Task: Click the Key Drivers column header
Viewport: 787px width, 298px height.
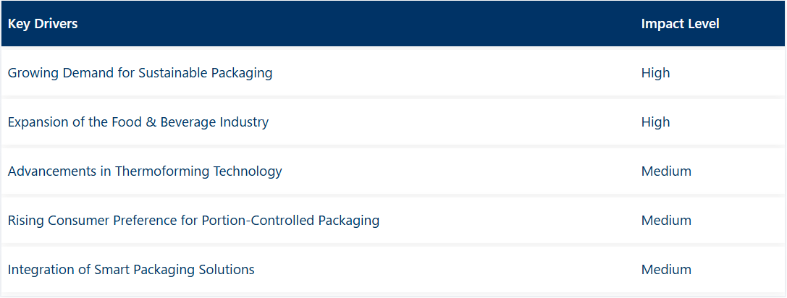Action: pos(43,24)
